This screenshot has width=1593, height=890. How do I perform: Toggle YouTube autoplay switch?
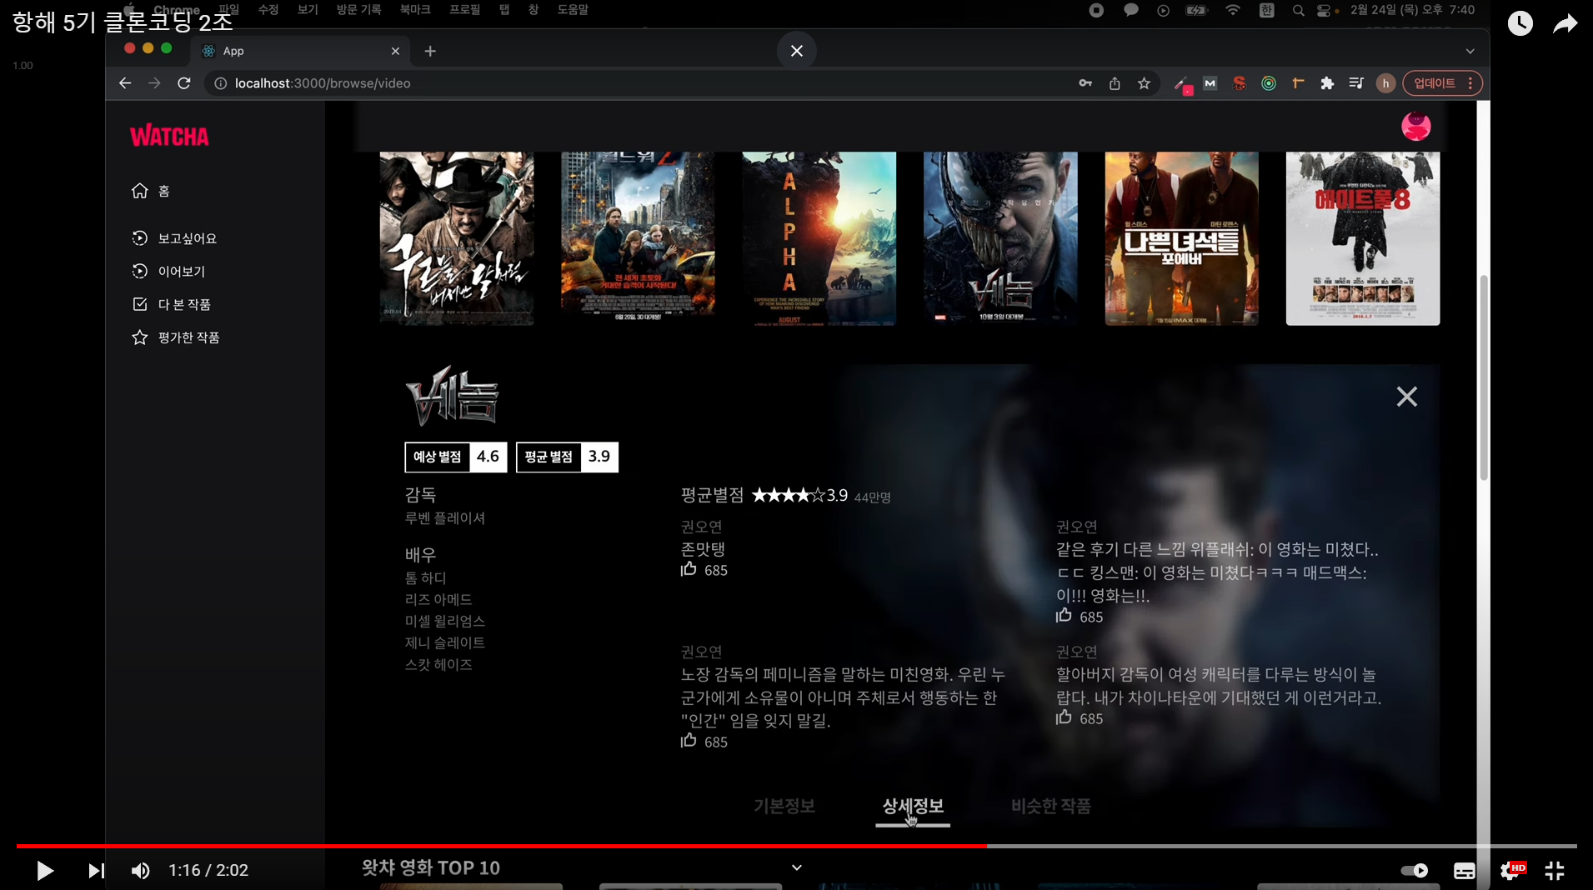[1414, 871]
